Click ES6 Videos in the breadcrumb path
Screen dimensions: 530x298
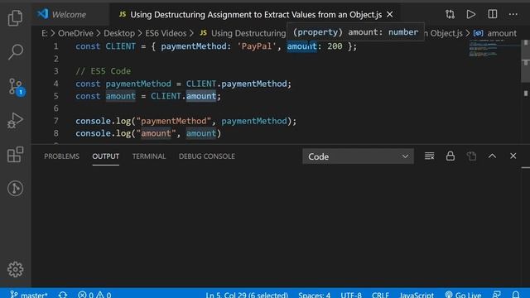166,33
